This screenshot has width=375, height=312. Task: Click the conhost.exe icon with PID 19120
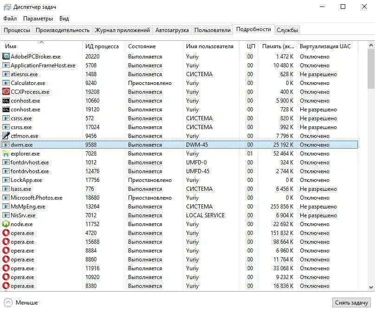point(6,110)
